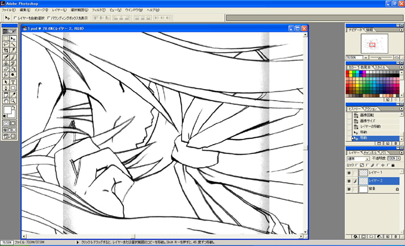Select the Paint Bucket tool
This screenshot has height=246, width=405.
[x=13, y=69]
